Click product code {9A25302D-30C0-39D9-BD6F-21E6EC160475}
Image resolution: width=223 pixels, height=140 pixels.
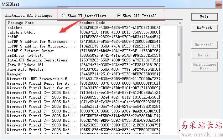point(120,125)
